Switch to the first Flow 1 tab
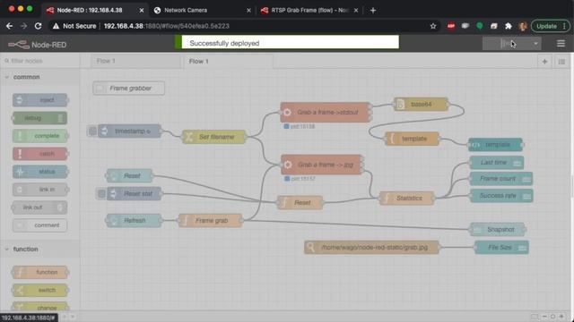This screenshot has height=322, width=574. pyautogui.click(x=135, y=61)
